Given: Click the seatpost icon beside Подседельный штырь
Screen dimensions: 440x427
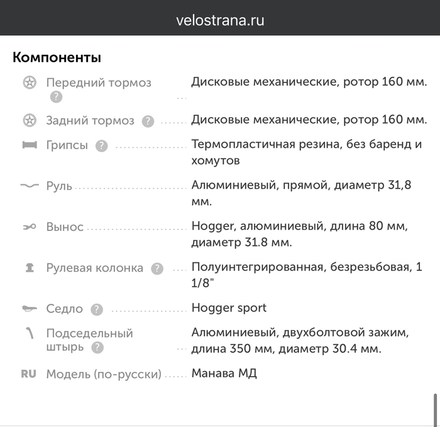Looking at the screenshot, I should point(29,333).
